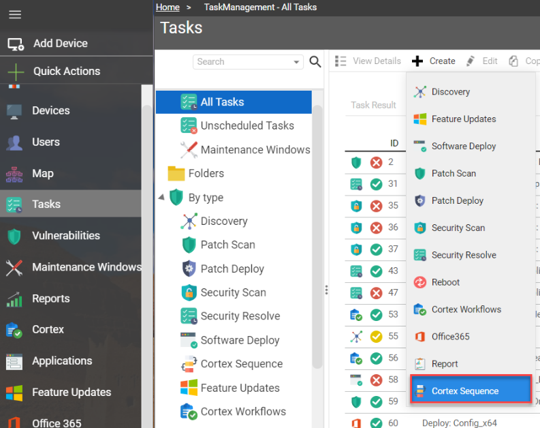This screenshot has width=540, height=428.
Task: Open the Search box dropdown arrow
Action: [x=296, y=62]
